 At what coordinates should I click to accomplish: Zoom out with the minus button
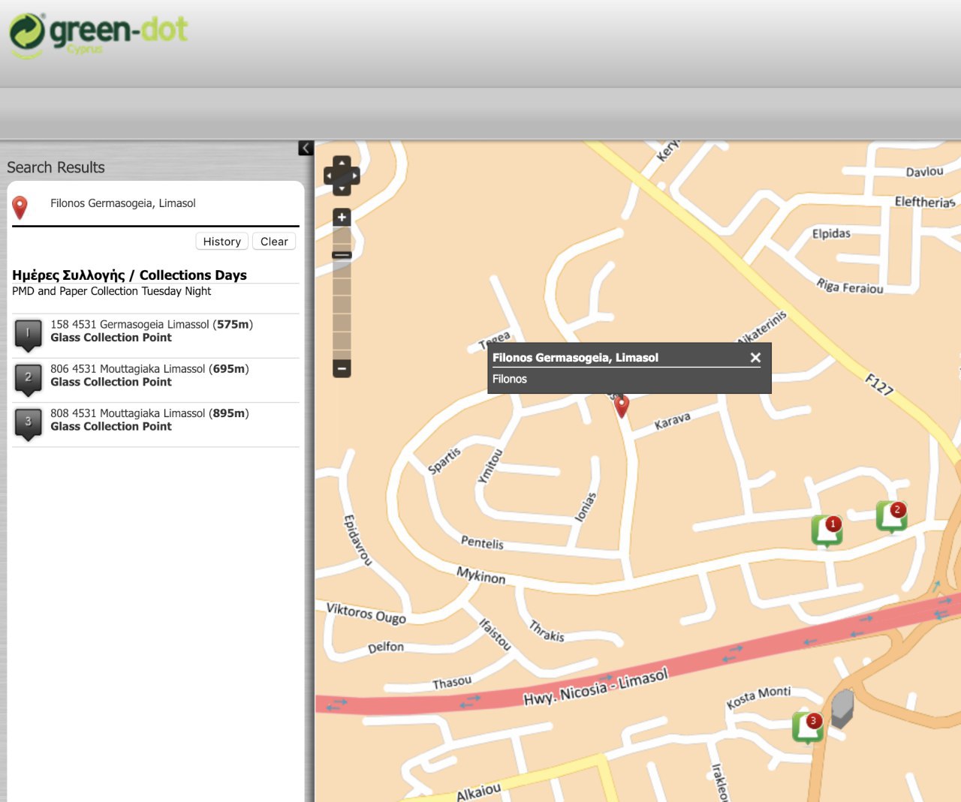tap(342, 368)
